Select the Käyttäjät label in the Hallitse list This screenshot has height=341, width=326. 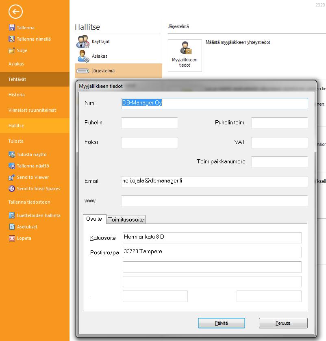101,41
